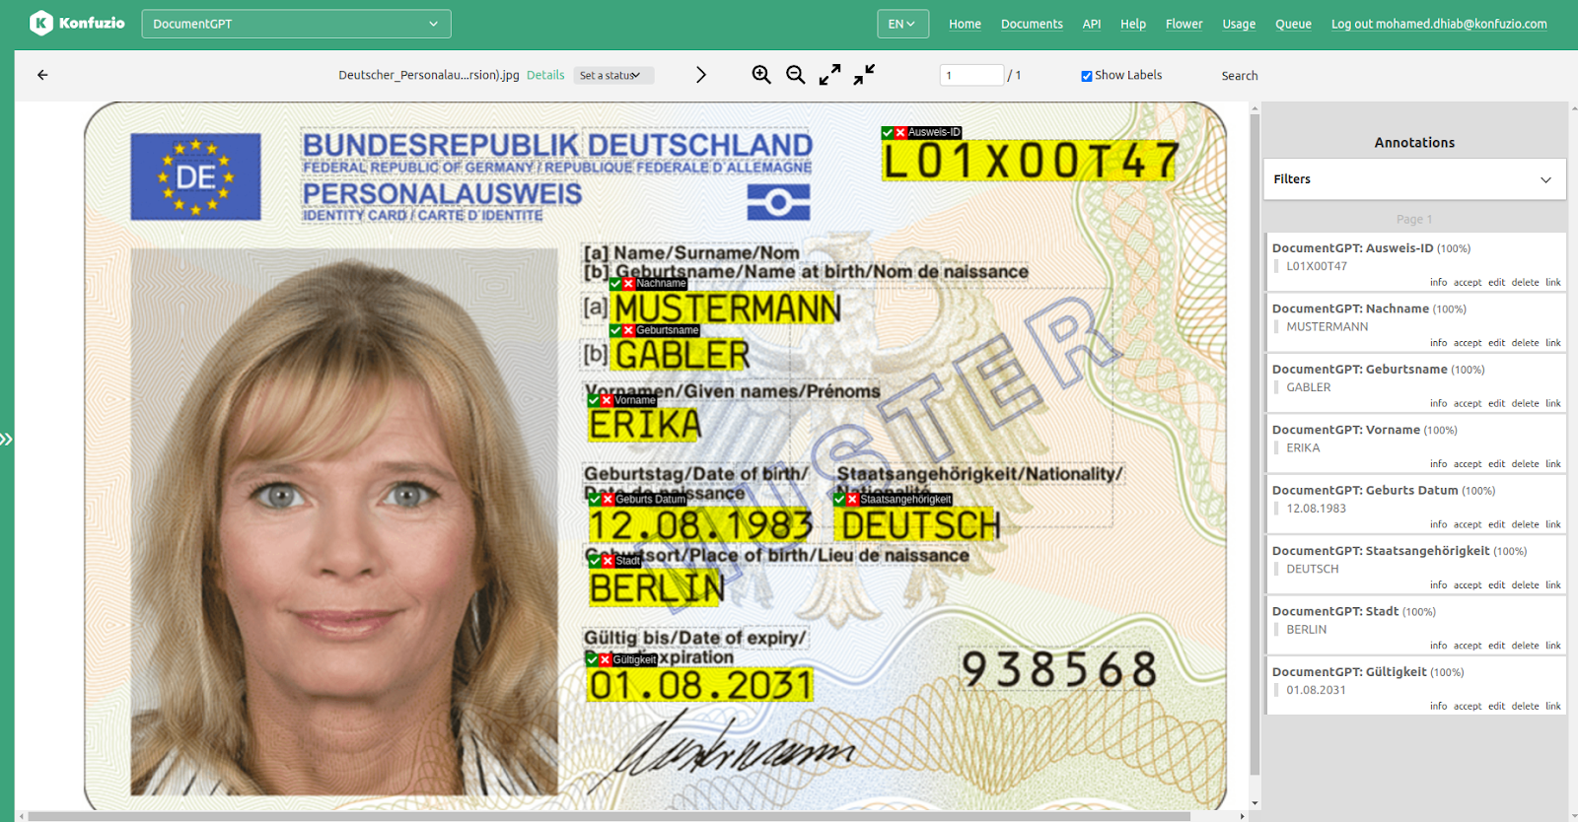Click the document vertical scrollbar

point(1255,444)
